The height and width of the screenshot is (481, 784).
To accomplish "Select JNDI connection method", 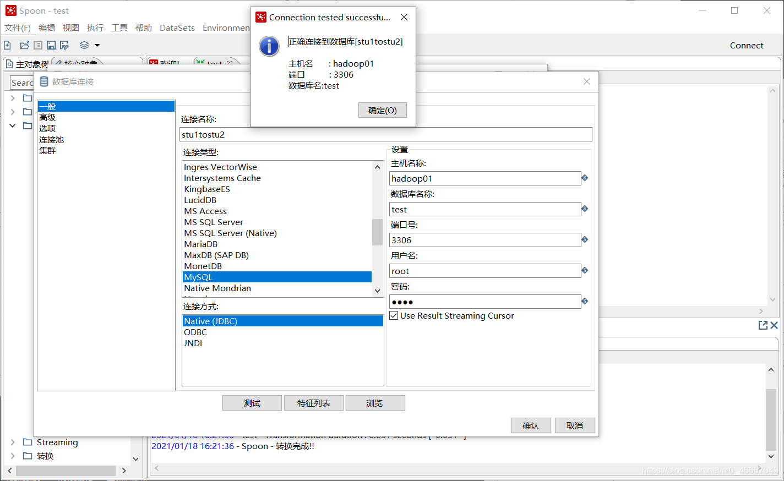I will [283, 343].
